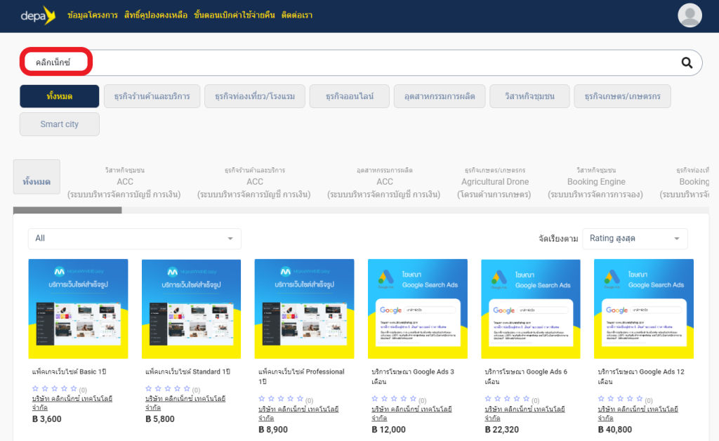The width and height of the screenshot is (719, 441).
Task: Open the ข้อมูลโครงการ menu item
Action: click(x=93, y=15)
